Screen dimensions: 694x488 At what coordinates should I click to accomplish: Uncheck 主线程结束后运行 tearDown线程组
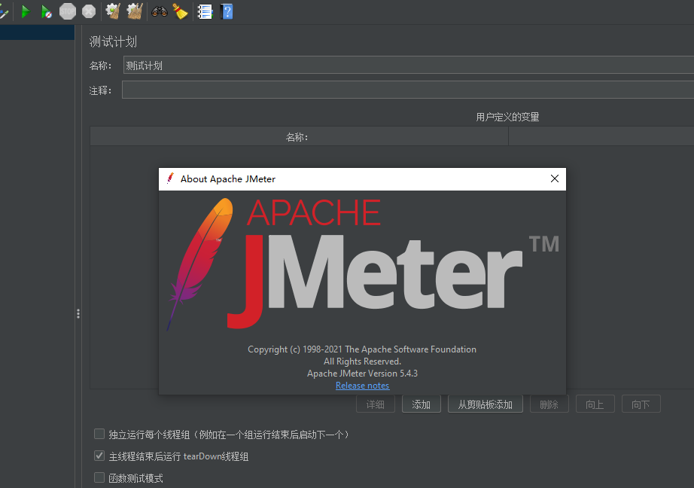tap(99, 456)
